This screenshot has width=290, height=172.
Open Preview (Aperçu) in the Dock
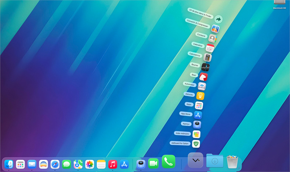(141, 164)
